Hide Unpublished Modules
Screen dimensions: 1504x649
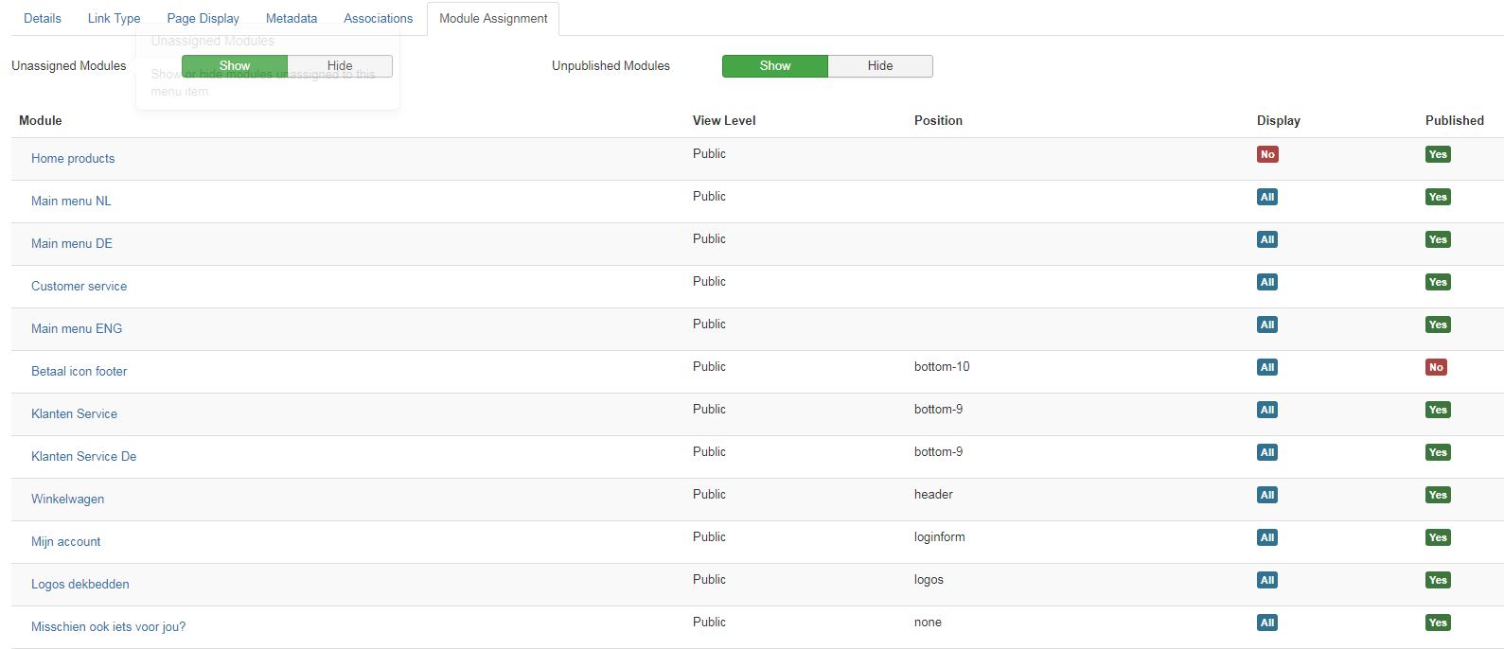(x=879, y=65)
